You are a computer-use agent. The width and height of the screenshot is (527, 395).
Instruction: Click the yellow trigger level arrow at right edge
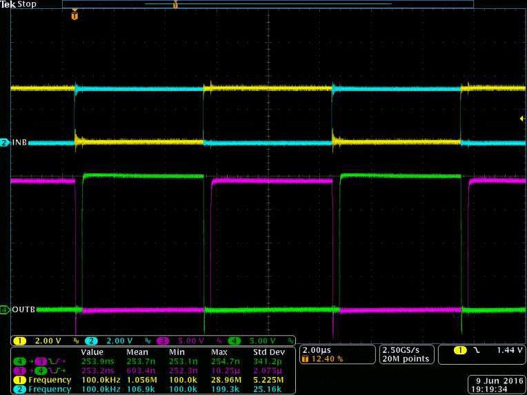pos(522,119)
